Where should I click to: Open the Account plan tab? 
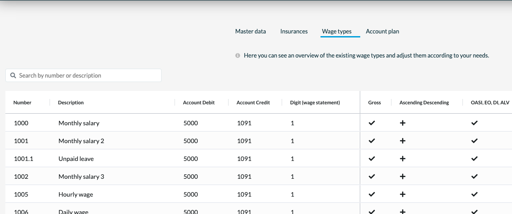(x=383, y=31)
